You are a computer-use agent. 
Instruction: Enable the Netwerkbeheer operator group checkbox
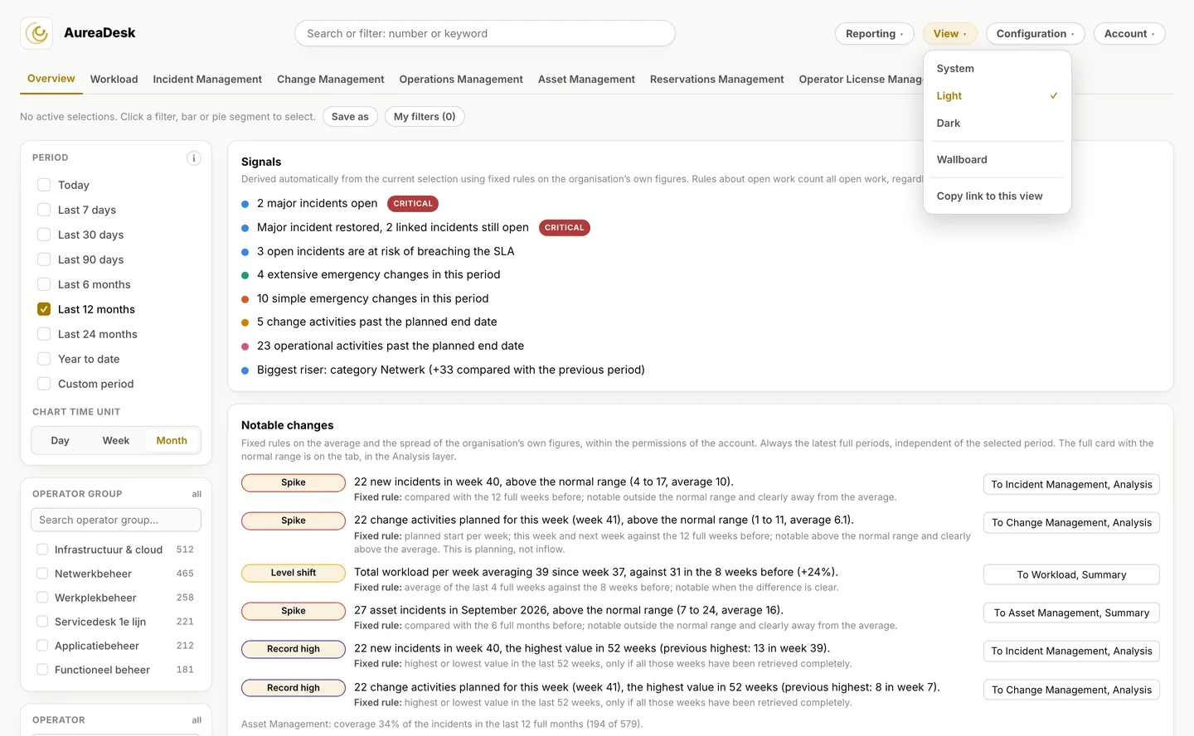pyautogui.click(x=42, y=574)
